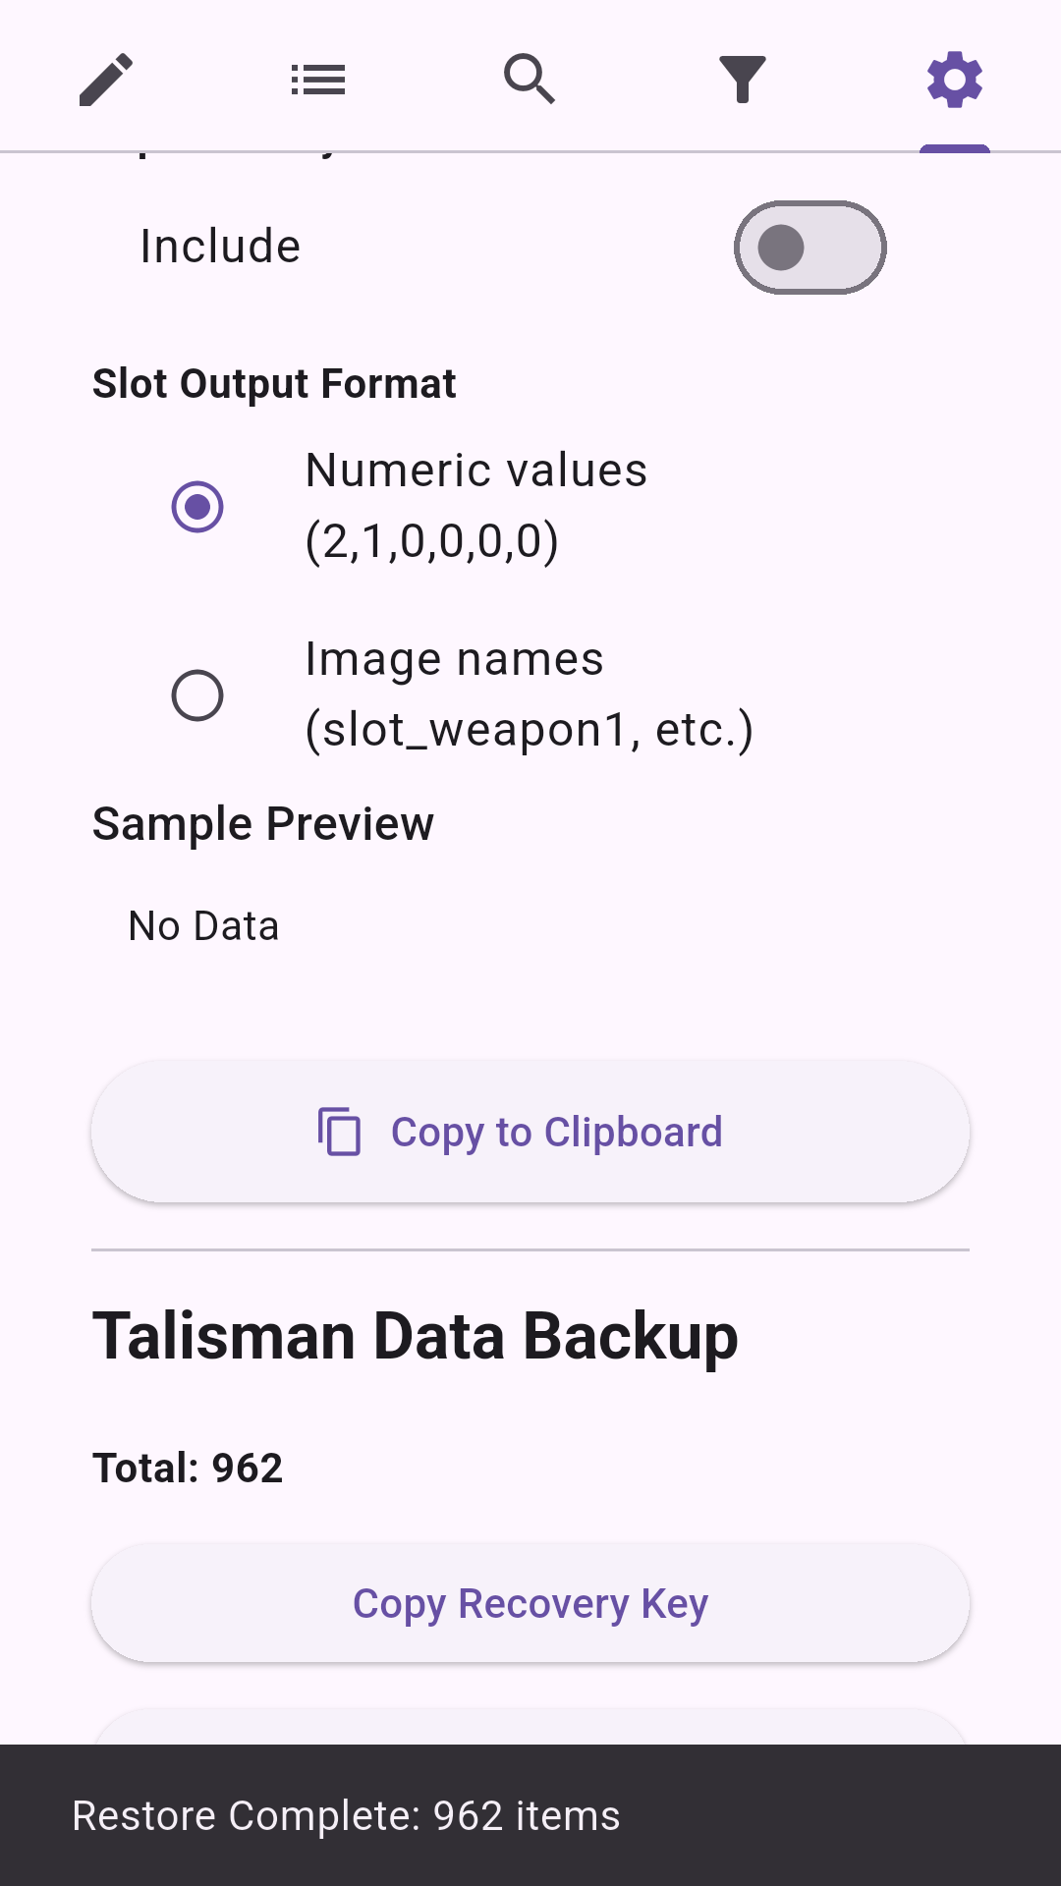Tap the Talisman Data Backup heading

tap(416, 1334)
